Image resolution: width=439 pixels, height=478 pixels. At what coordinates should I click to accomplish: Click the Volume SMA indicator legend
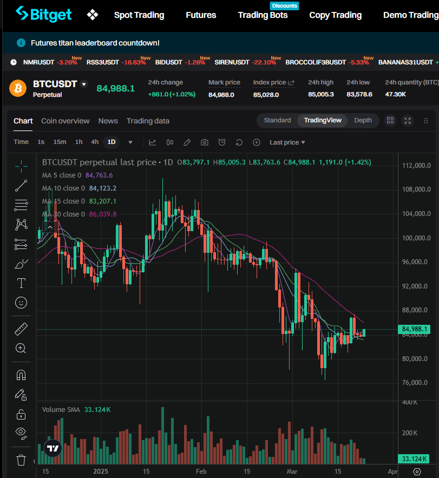pyautogui.click(x=76, y=409)
